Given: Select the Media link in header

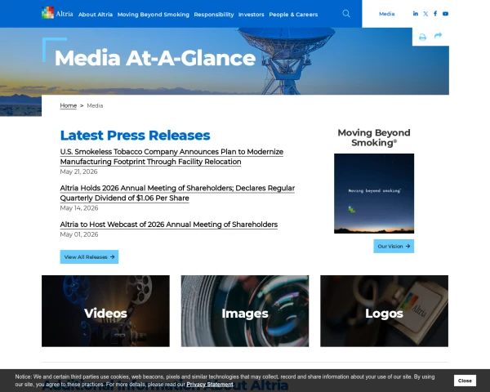Looking at the screenshot, I should pyautogui.click(x=386, y=14).
